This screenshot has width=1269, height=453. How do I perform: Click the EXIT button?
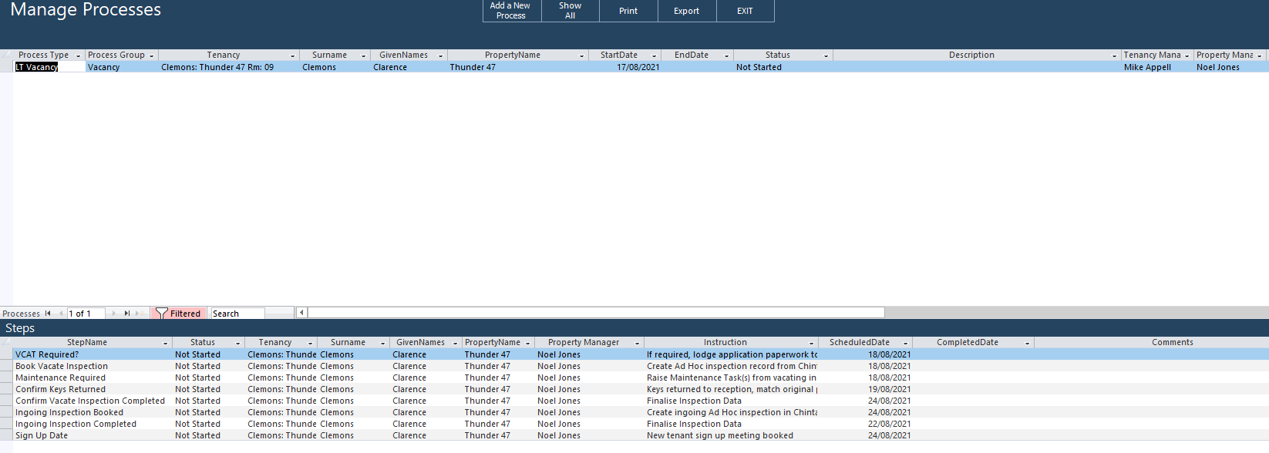click(x=745, y=11)
